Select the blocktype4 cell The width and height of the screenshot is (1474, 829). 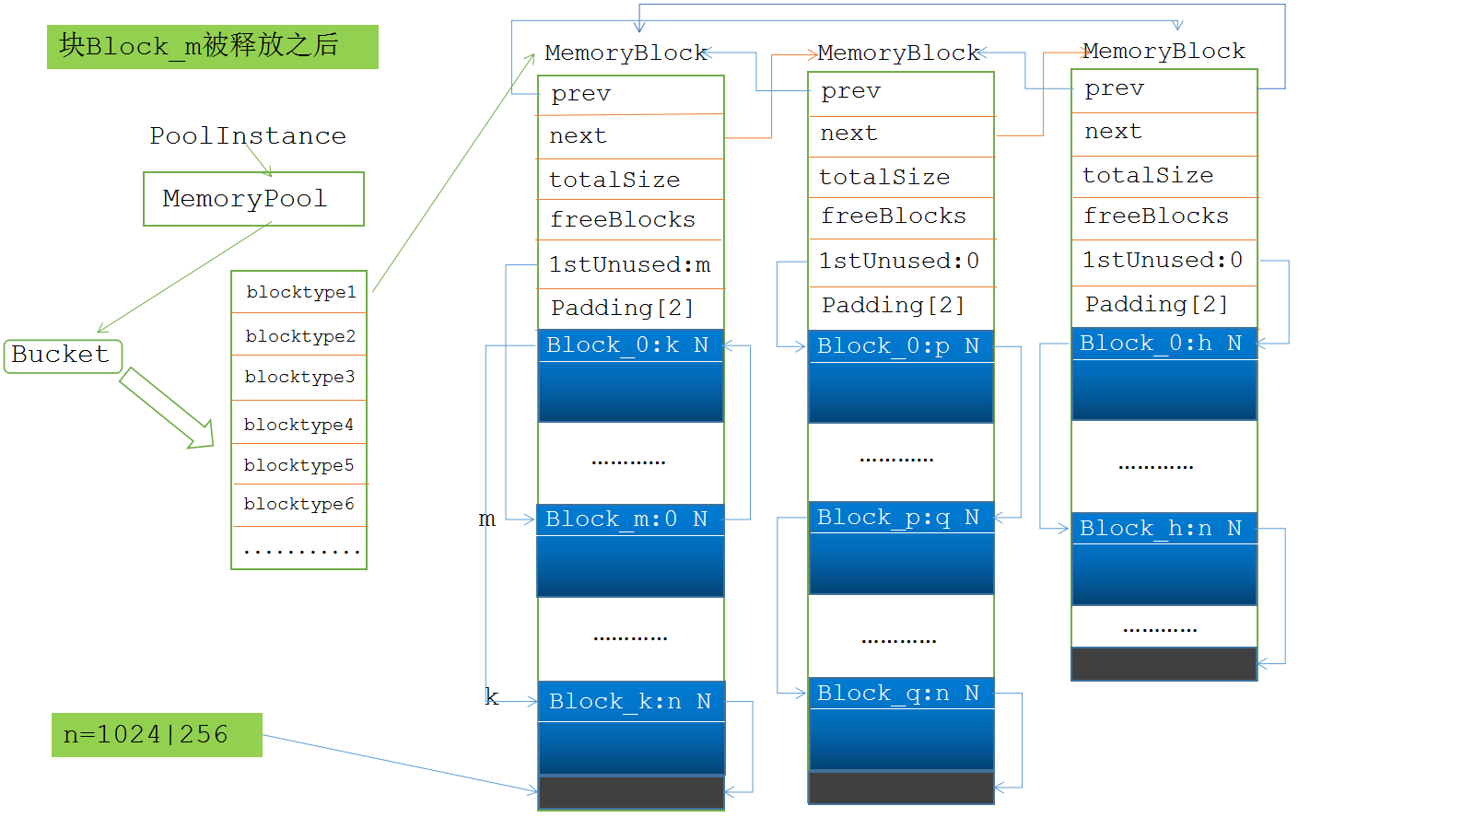[299, 425]
